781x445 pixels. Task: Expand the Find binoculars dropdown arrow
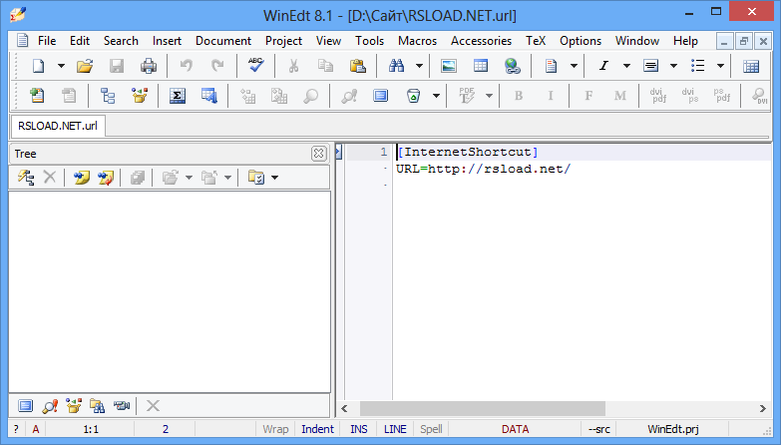(419, 66)
